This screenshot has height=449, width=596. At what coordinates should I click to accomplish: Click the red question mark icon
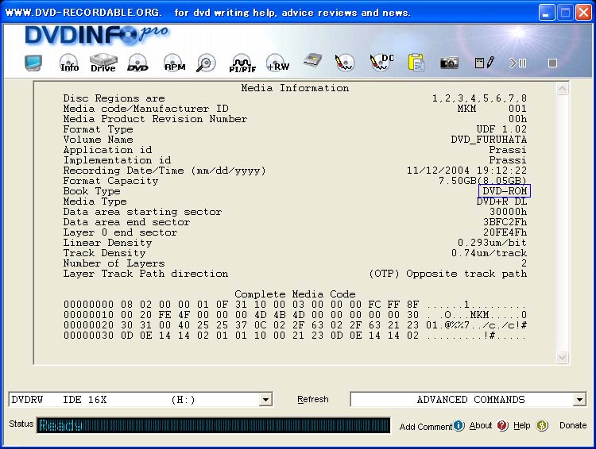[x=502, y=425]
